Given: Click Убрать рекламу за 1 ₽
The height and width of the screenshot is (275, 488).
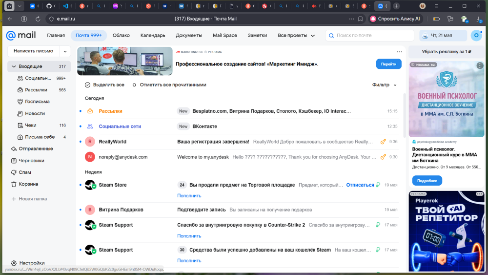Looking at the screenshot, I should (x=447, y=52).
